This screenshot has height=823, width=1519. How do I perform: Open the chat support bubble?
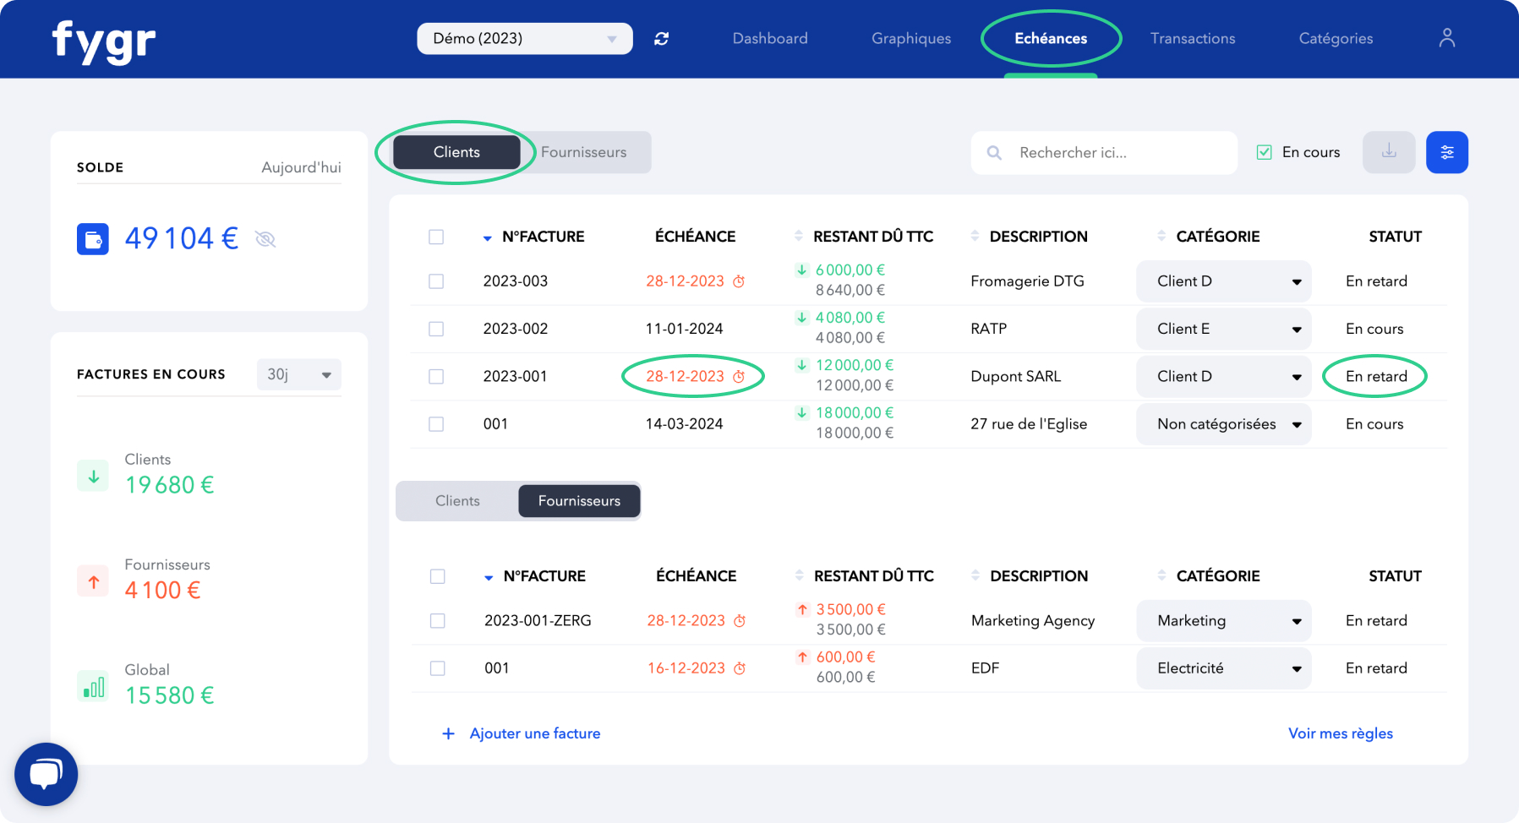(x=46, y=774)
